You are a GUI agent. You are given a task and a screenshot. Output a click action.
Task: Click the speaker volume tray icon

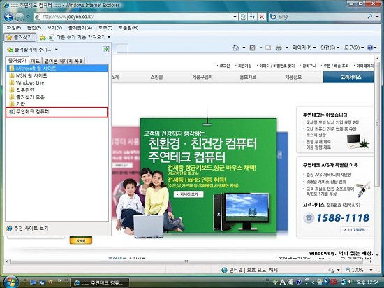350,282
